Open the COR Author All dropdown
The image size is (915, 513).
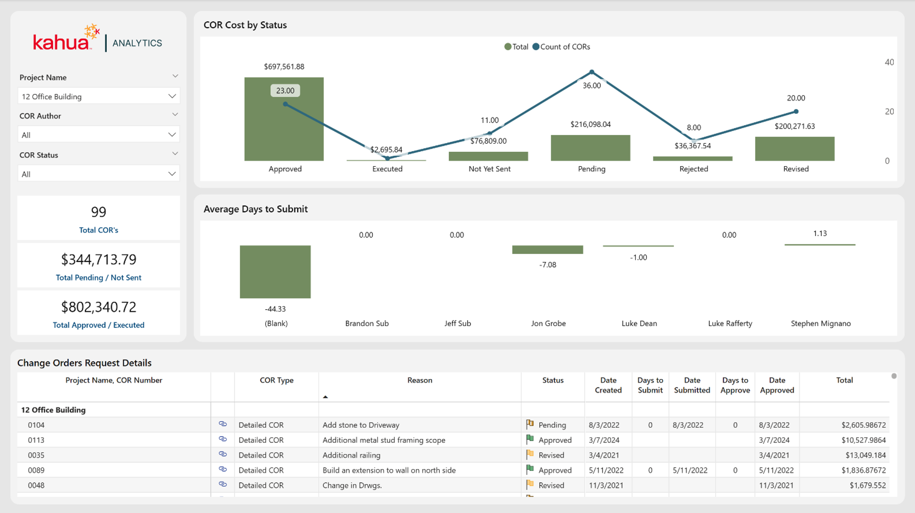pos(98,135)
